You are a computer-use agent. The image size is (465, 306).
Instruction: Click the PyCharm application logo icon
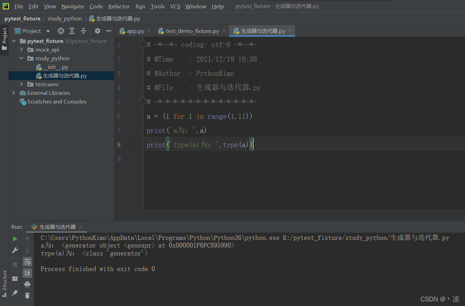tap(6, 6)
